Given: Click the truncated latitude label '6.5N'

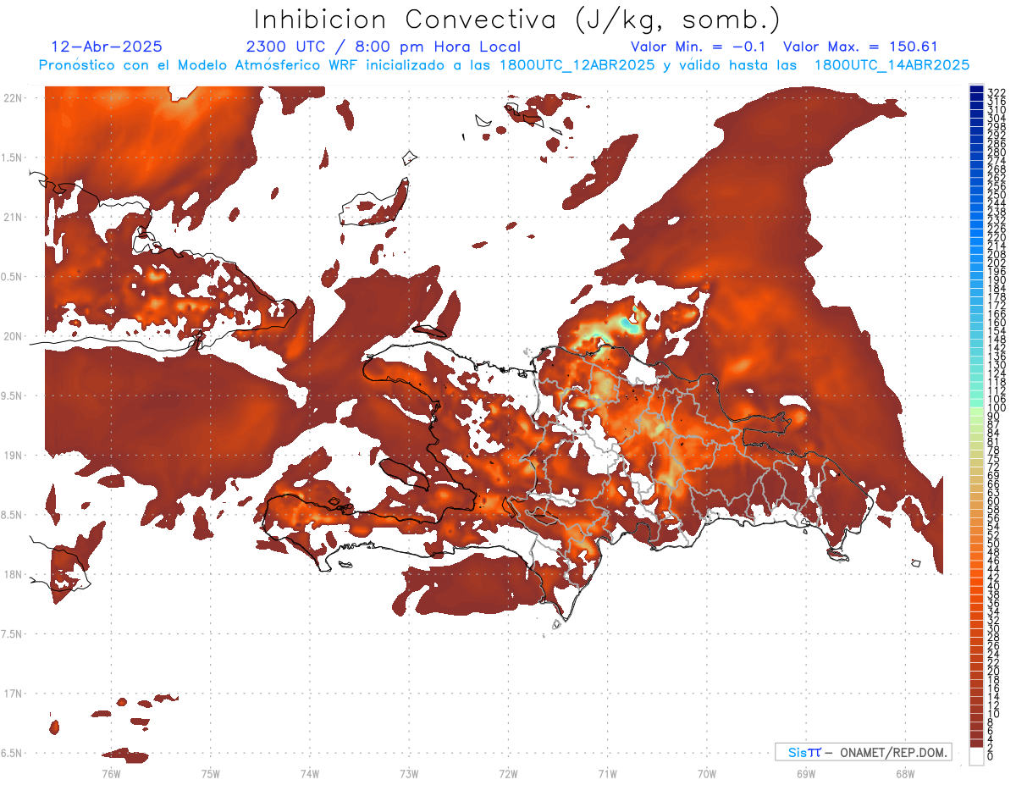Looking at the screenshot, I should coord(12,753).
